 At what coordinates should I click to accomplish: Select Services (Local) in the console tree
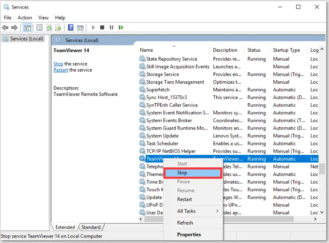pos(23,39)
